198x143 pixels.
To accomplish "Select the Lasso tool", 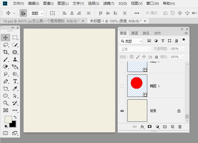I will 6,45.
